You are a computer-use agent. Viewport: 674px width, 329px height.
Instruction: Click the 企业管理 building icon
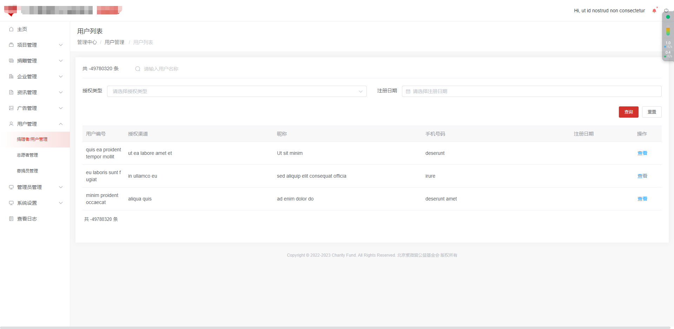coord(11,77)
